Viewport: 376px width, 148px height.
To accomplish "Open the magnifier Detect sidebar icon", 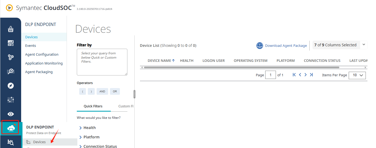I will pyautogui.click(x=11, y=71).
